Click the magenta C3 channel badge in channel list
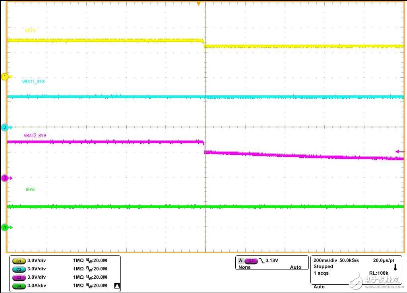 [x=19, y=277]
